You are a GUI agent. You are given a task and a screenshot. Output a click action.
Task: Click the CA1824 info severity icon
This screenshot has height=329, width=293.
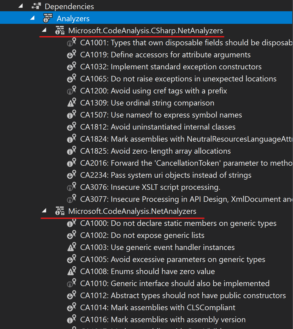pyautogui.click(x=71, y=139)
